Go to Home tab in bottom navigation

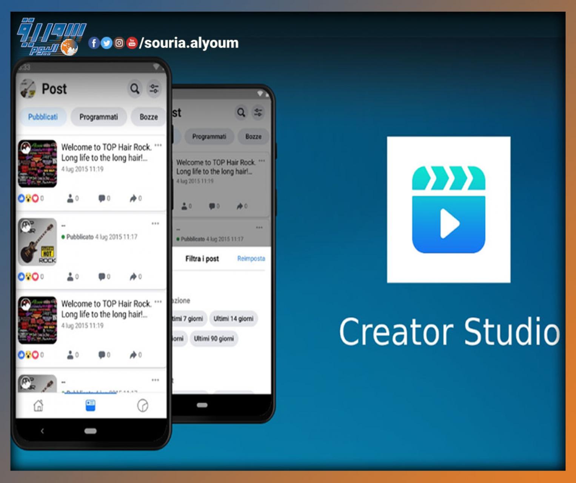39,406
